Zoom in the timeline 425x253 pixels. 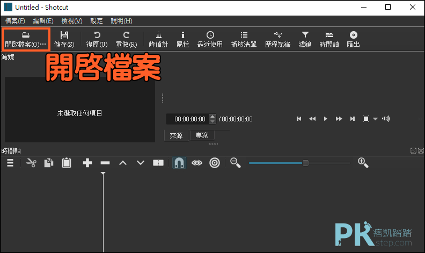pos(363,163)
